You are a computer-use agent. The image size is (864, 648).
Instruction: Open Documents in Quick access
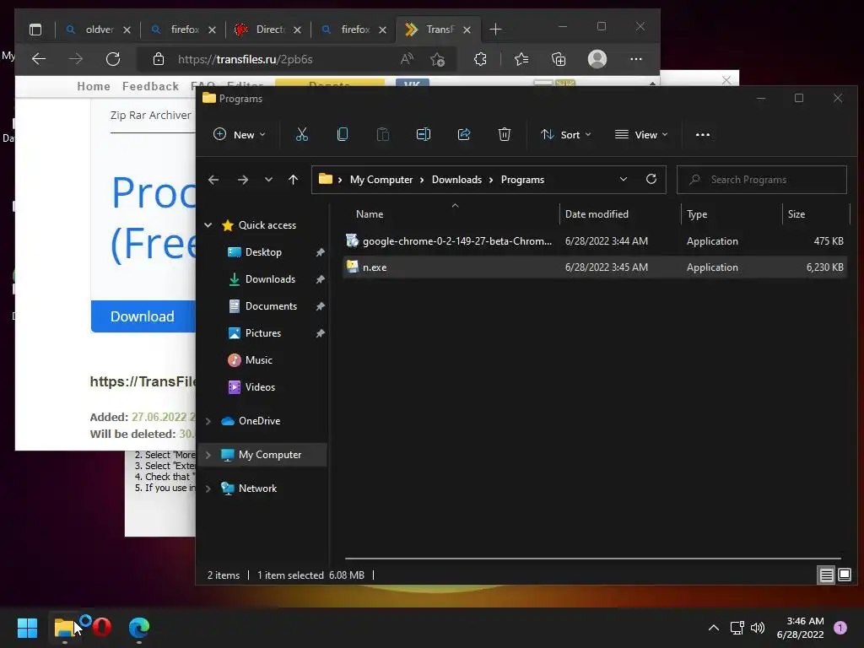point(271,305)
